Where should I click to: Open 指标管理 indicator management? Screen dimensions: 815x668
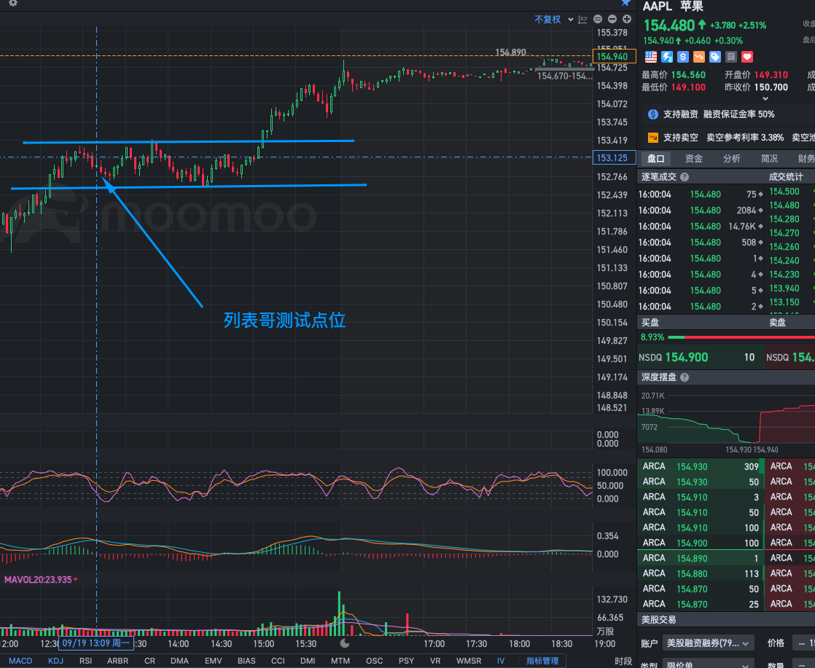(x=542, y=661)
